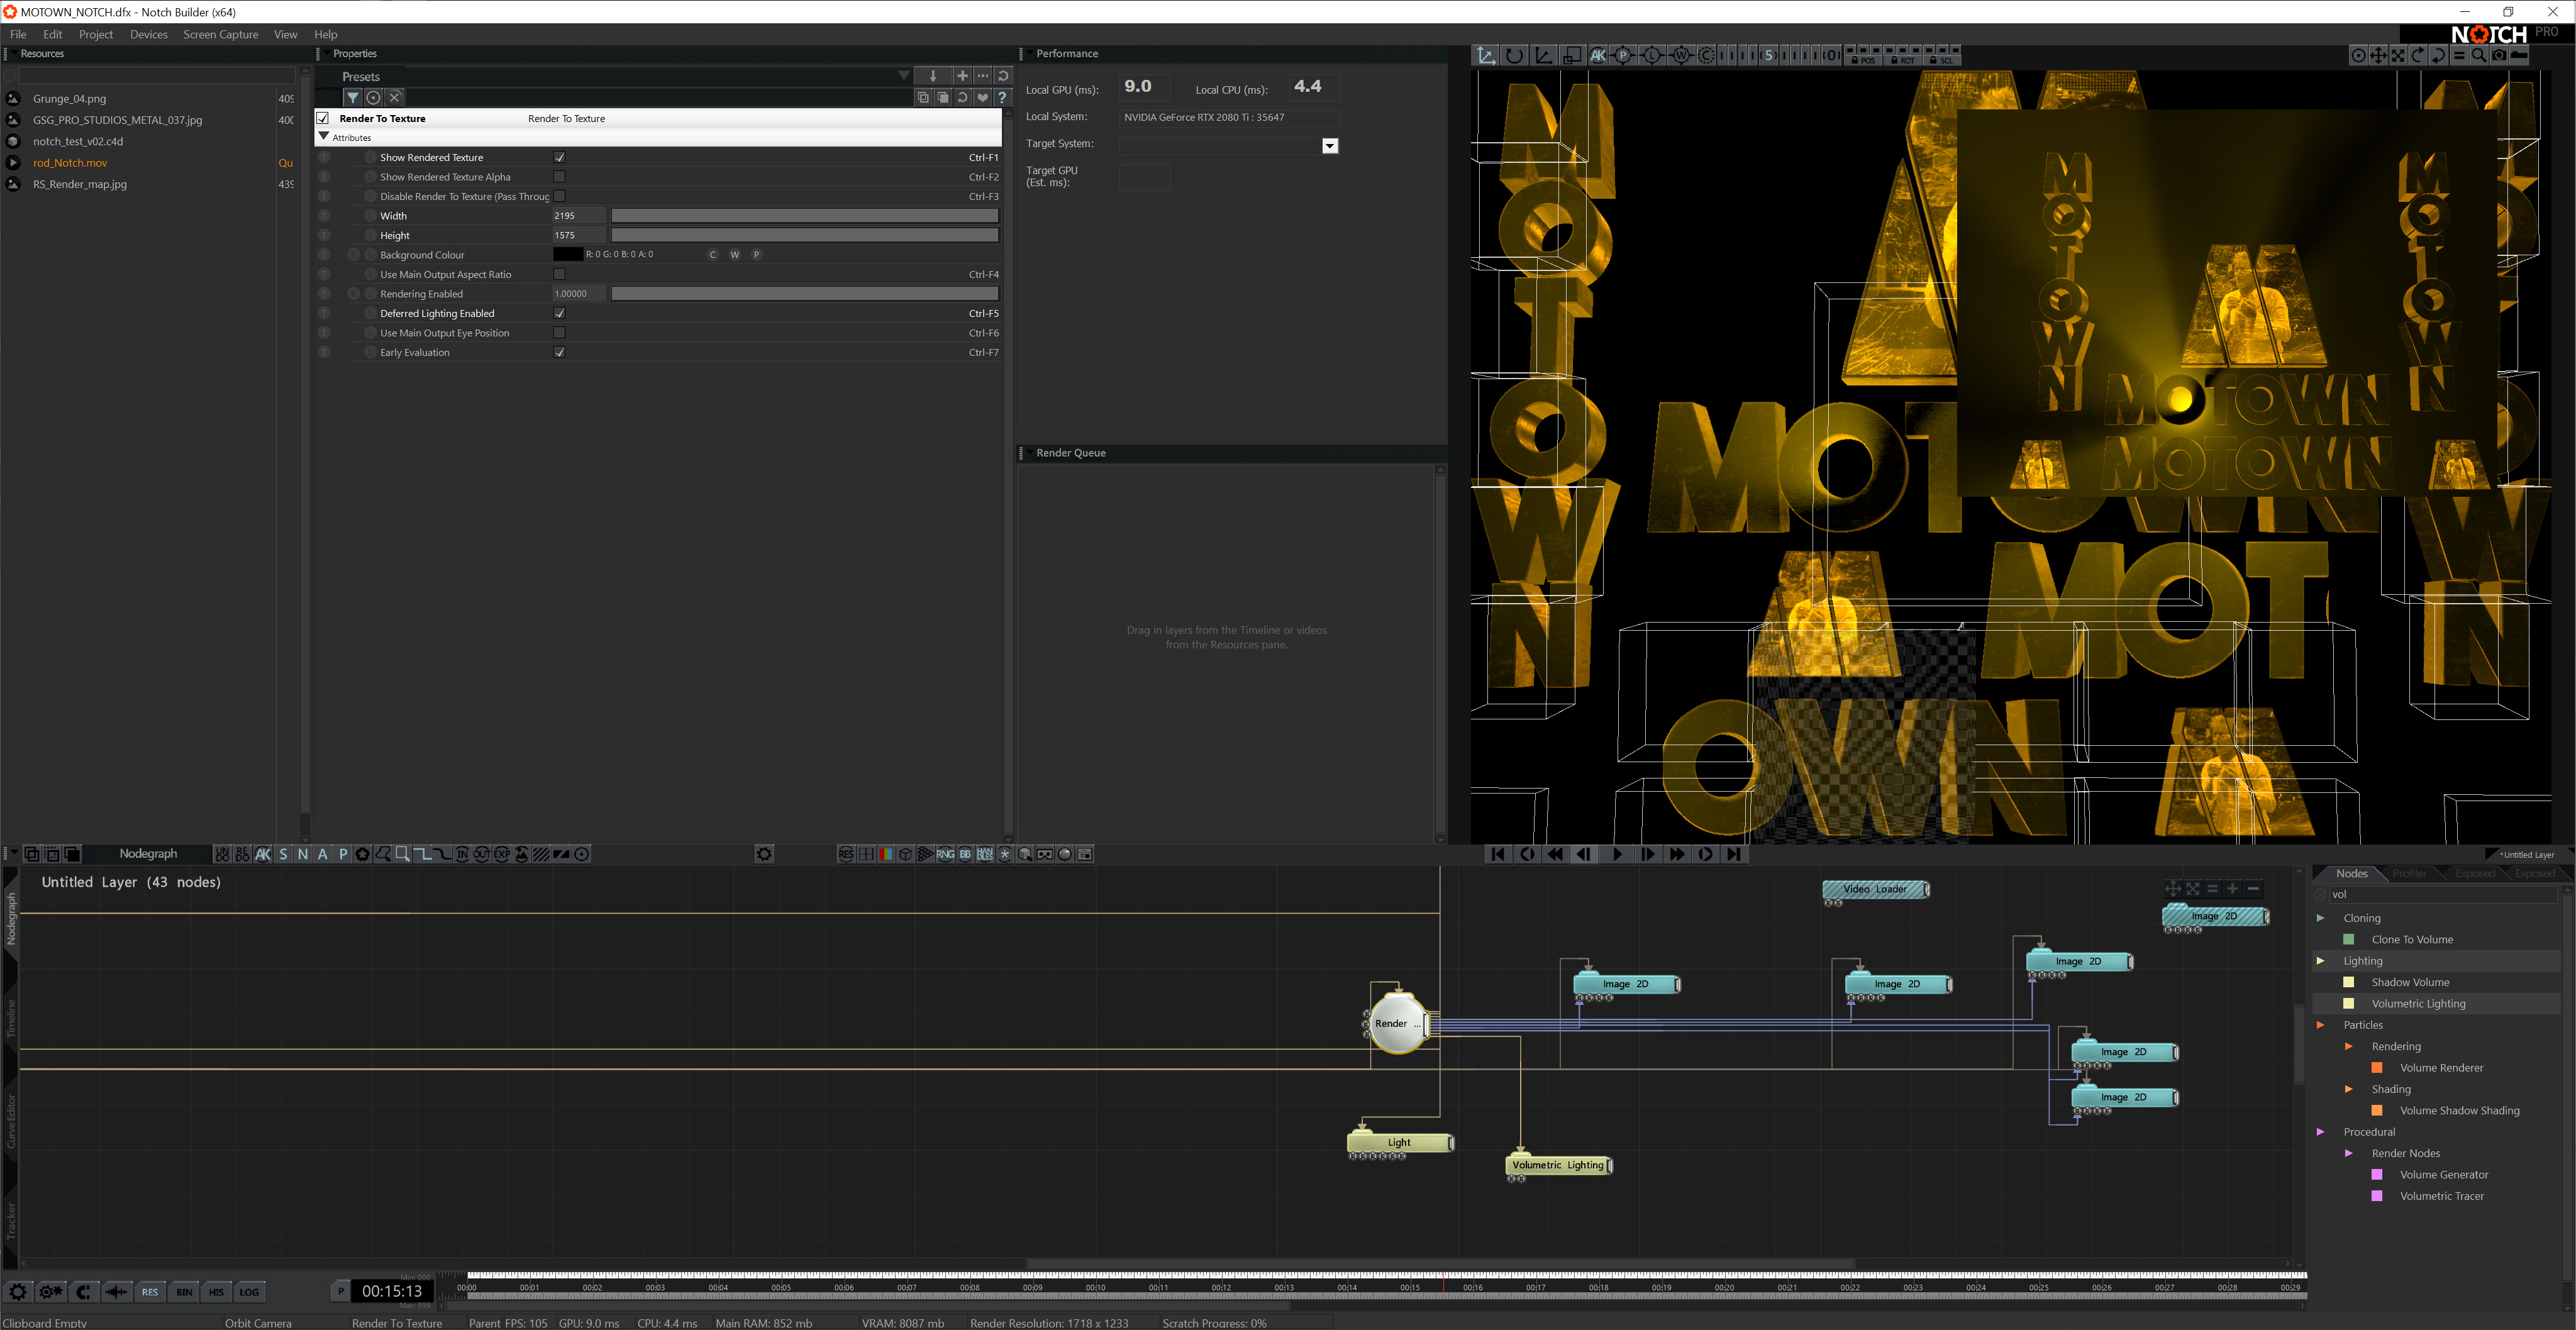Click the LOG button in the bottom bar
This screenshot has width=2576, height=1330.
pos(249,1292)
